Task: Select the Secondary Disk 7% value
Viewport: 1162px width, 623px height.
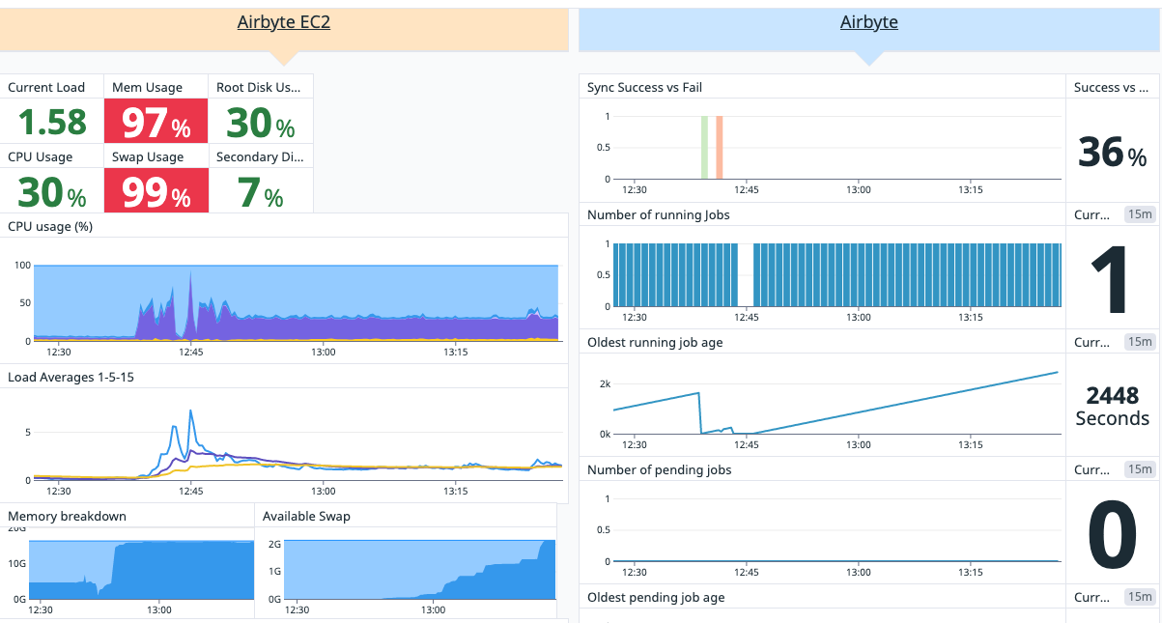Action: pos(260,192)
